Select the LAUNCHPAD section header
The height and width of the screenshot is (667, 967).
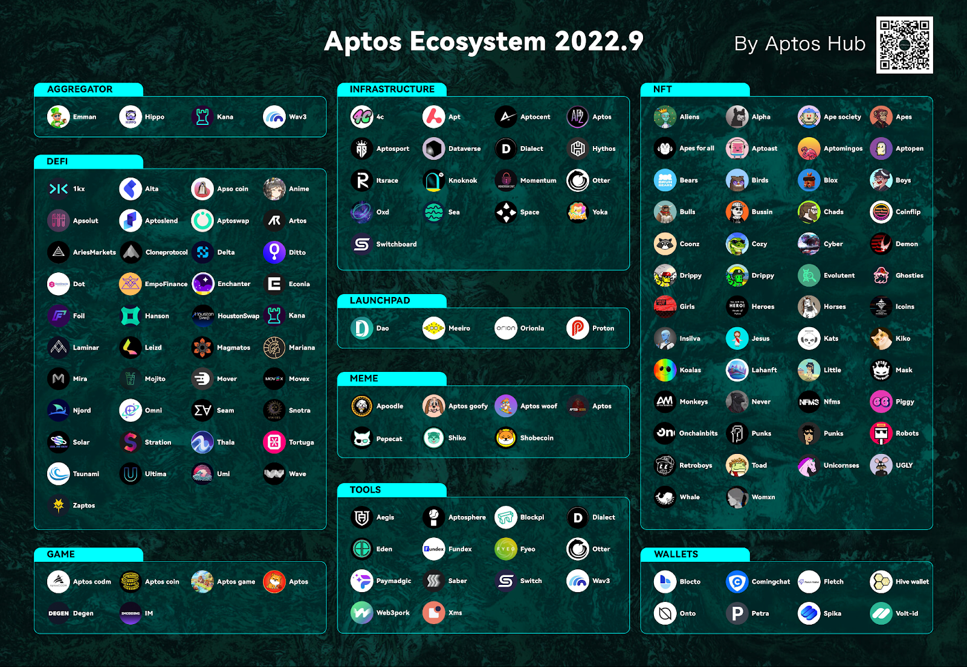click(392, 301)
